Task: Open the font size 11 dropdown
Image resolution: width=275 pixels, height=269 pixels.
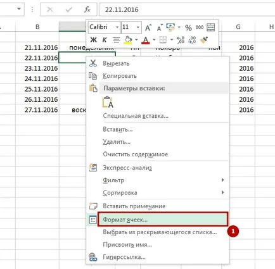Action: 137,27
